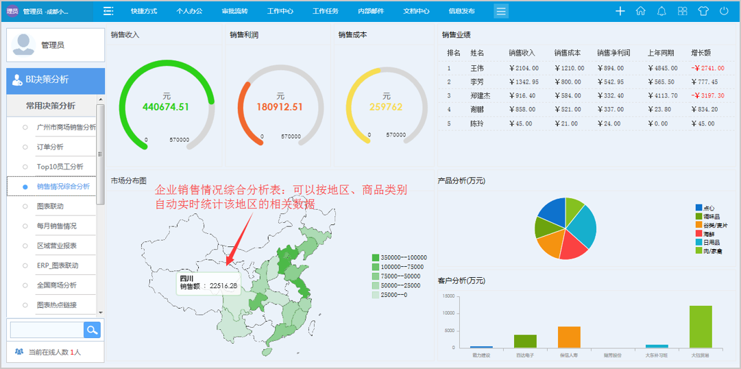Collapse the 常用决策分析 section header
741x369 pixels.
coord(51,106)
